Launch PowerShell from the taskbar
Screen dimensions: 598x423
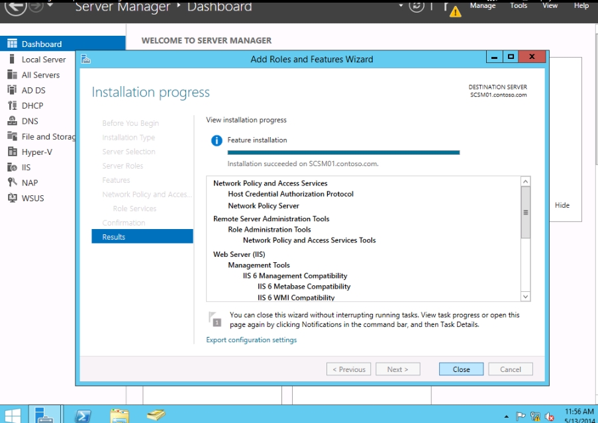[x=83, y=415]
